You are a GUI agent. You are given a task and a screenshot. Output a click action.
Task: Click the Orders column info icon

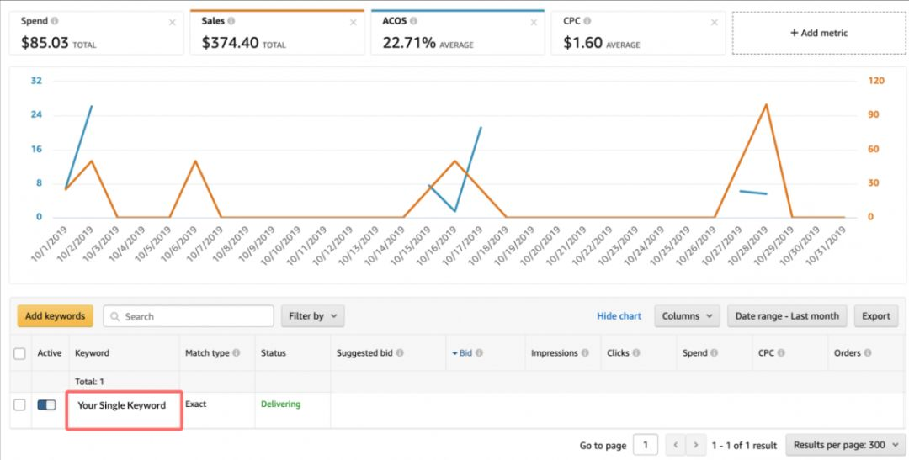click(x=867, y=353)
